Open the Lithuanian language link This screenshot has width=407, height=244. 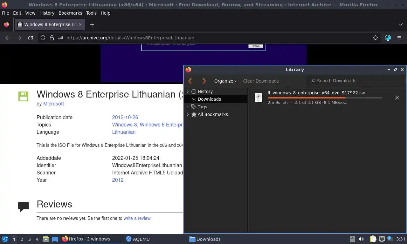coord(124,132)
